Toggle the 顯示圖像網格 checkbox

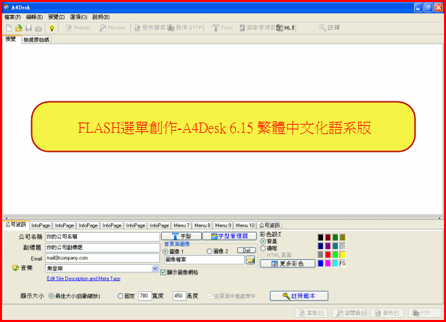(163, 272)
